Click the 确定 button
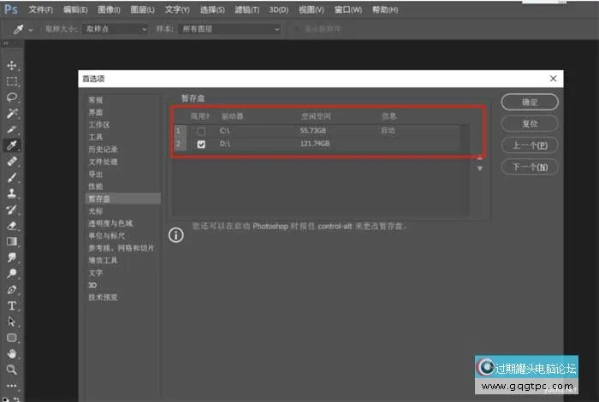599x402 pixels. 530,102
